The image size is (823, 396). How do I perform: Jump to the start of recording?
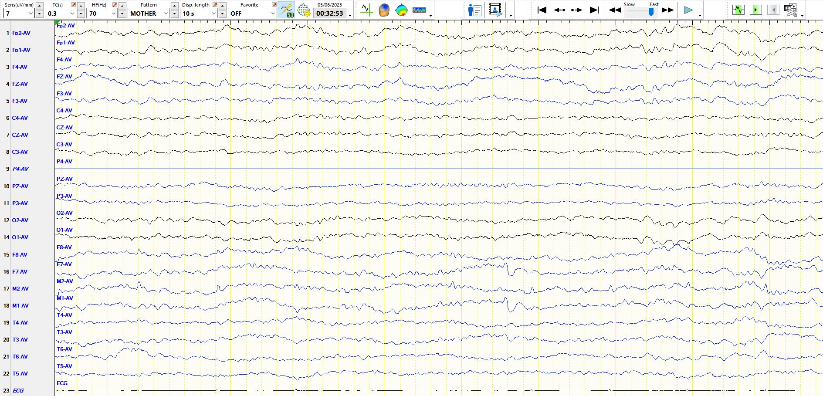click(x=542, y=10)
